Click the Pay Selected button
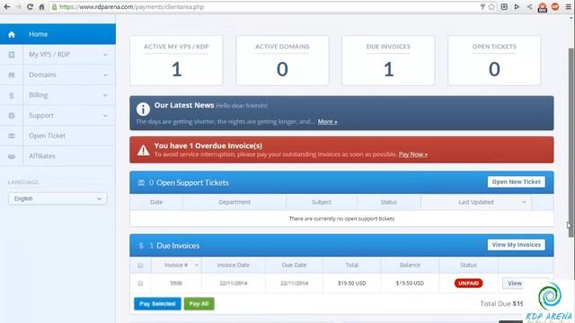The height and width of the screenshot is (323, 575). 157,303
